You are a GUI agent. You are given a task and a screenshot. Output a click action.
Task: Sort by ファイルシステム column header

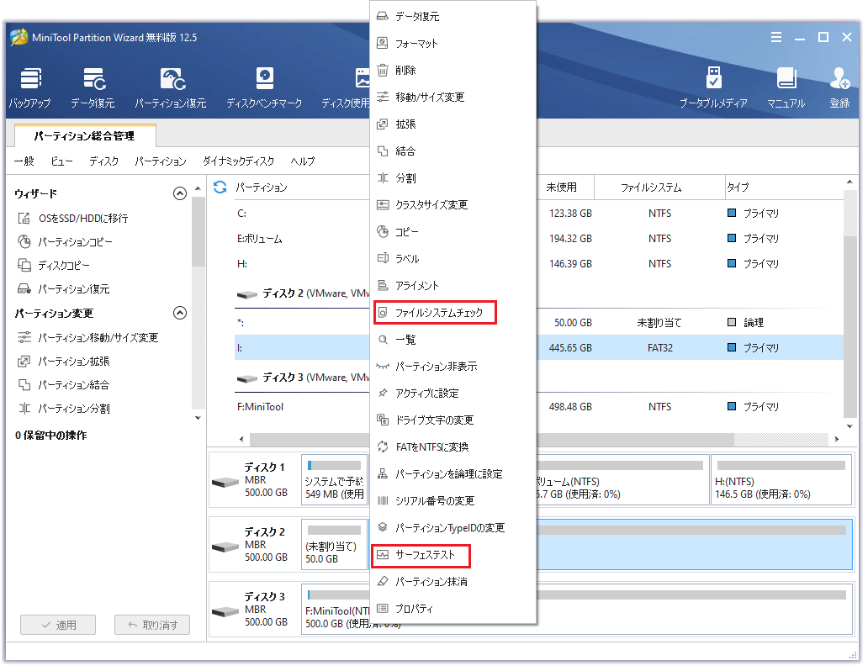659,188
